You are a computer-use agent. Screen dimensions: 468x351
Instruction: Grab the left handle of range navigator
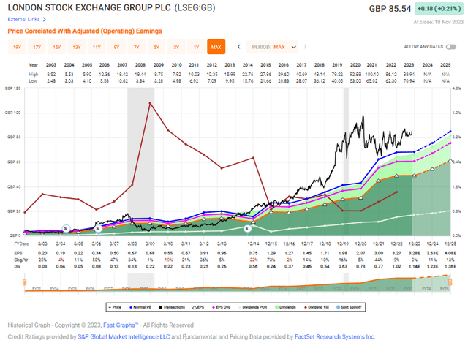[x=25, y=282]
